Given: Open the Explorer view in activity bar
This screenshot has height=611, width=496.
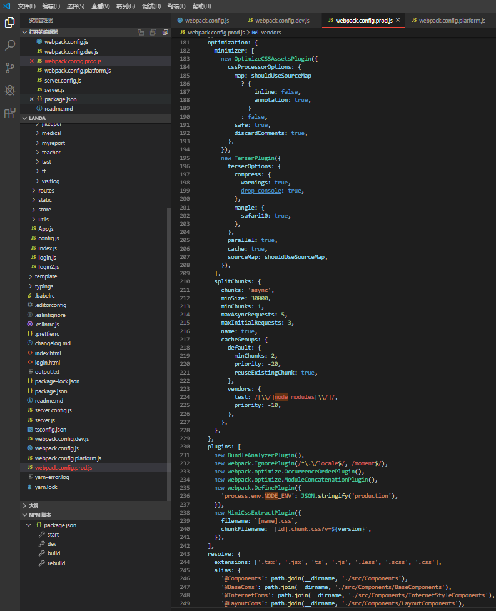Looking at the screenshot, I should [10, 23].
